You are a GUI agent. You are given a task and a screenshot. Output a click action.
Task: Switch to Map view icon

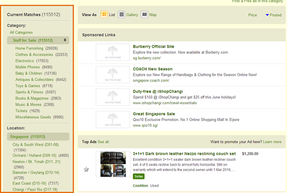pyautogui.click(x=145, y=15)
